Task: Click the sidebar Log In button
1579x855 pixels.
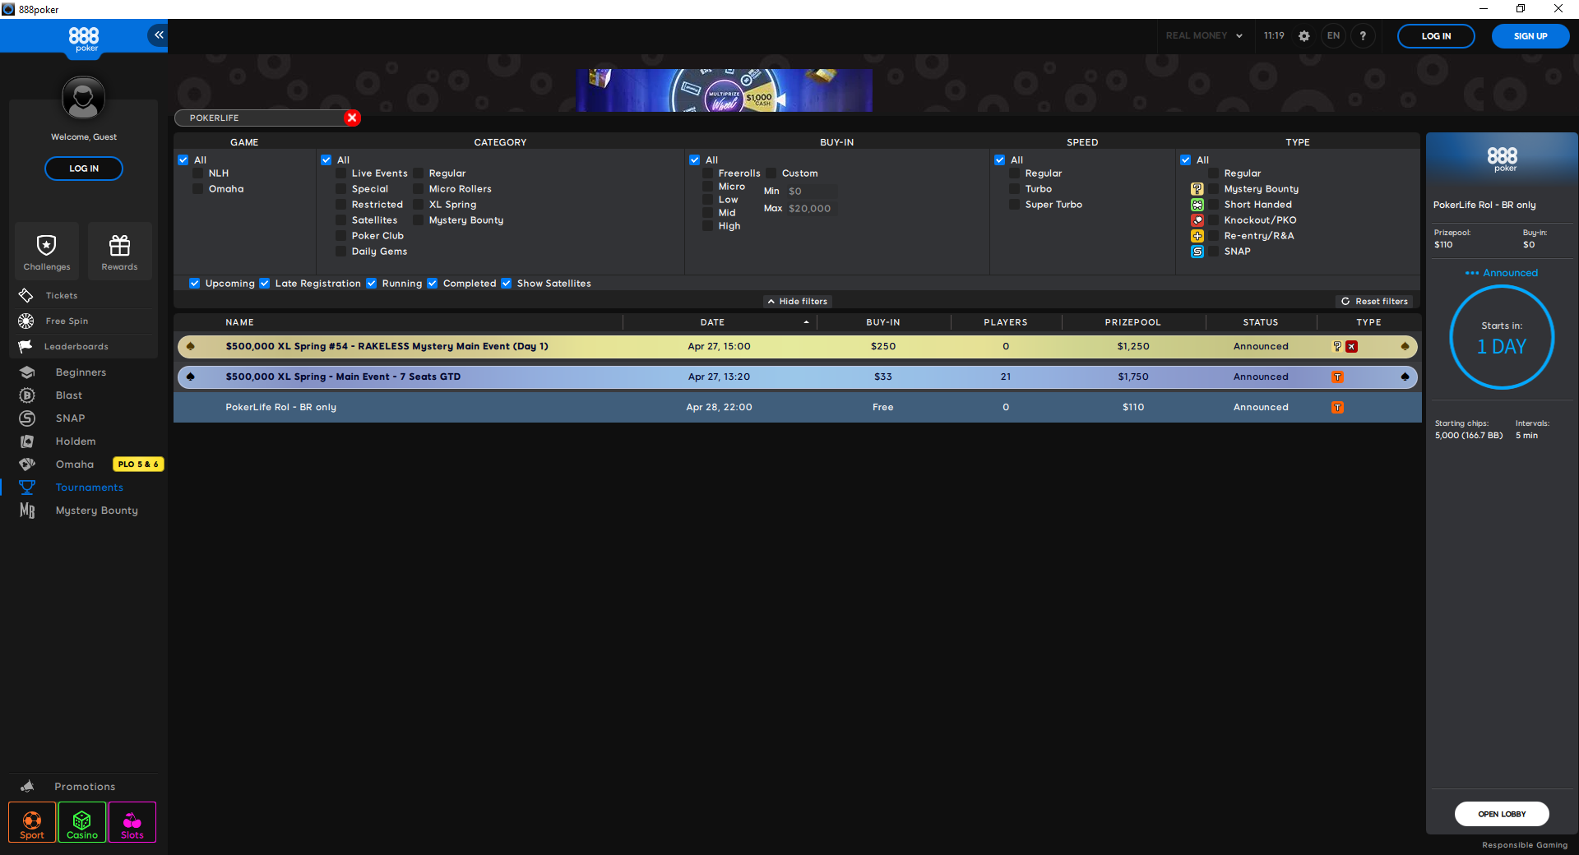Action: (84, 169)
